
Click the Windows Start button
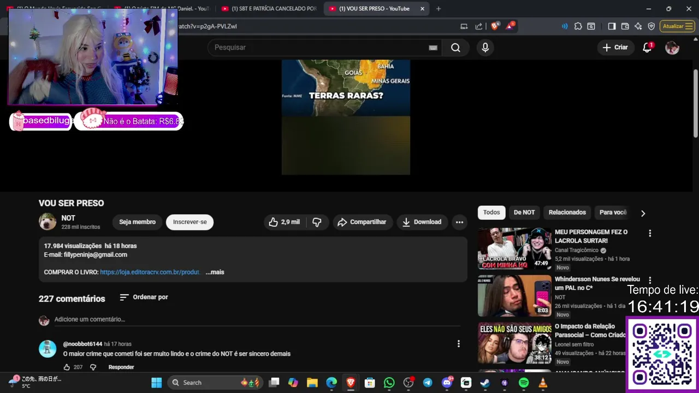coord(157,383)
